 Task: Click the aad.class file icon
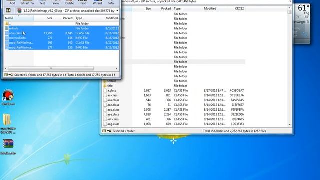tap(105, 110)
